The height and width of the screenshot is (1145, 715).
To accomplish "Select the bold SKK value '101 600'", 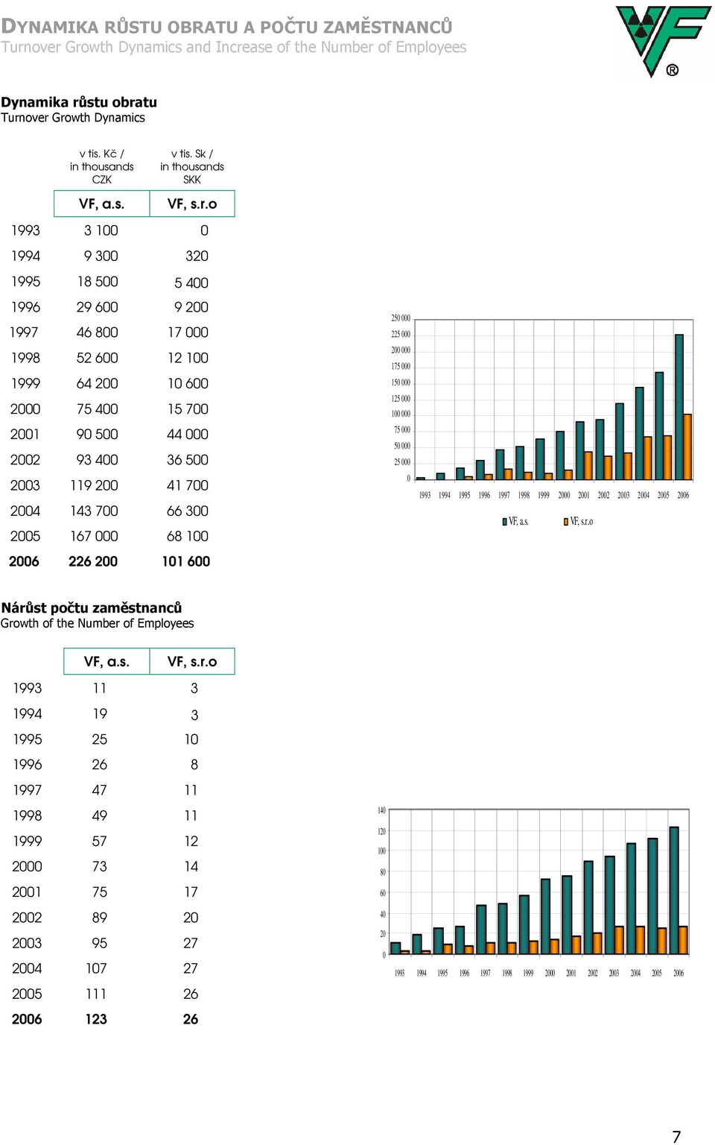I will click(186, 561).
